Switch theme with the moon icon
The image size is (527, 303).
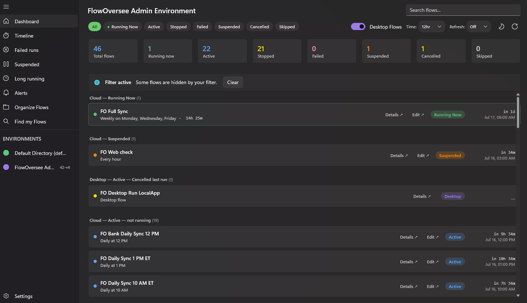tap(502, 27)
